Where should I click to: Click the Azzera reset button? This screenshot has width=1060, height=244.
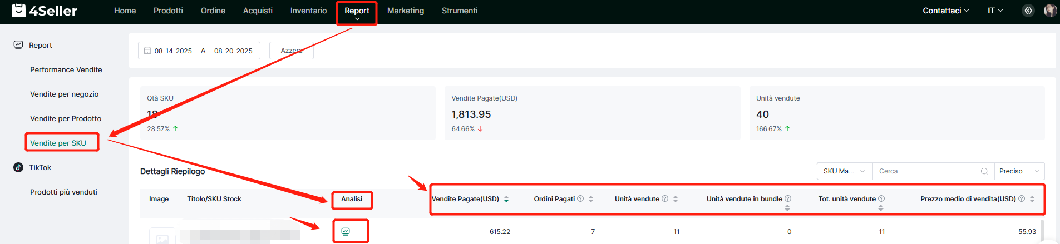click(x=292, y=51)
